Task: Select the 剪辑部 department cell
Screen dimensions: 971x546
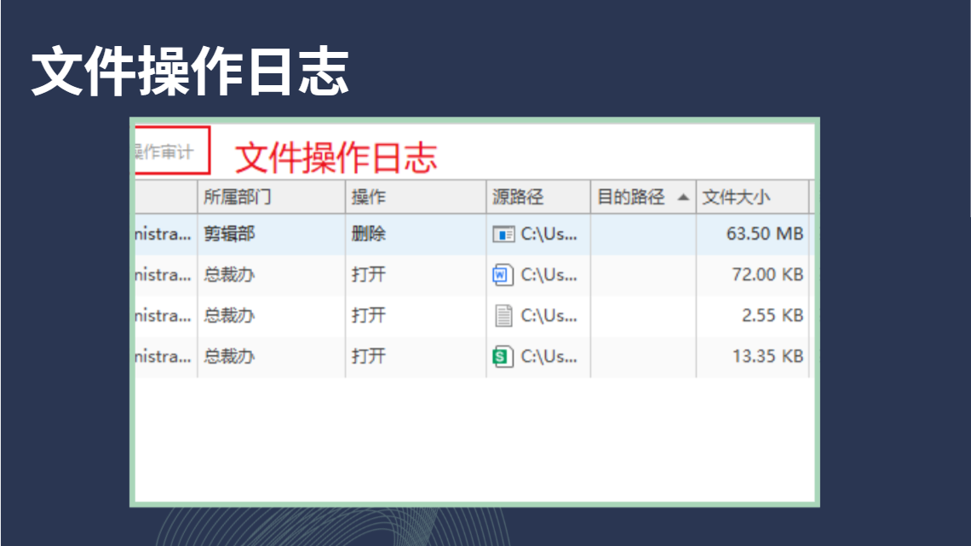Action: pyautogui.click(x=271, y=234)
